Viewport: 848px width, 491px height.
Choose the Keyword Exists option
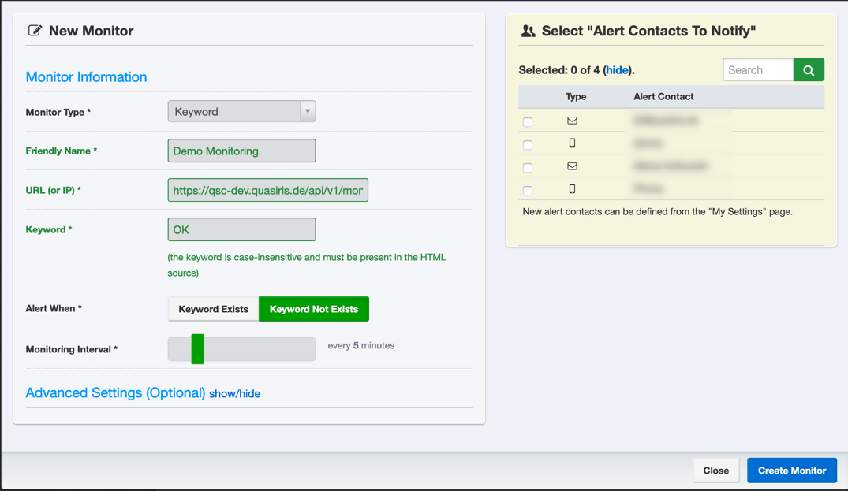tap(213, 309)
